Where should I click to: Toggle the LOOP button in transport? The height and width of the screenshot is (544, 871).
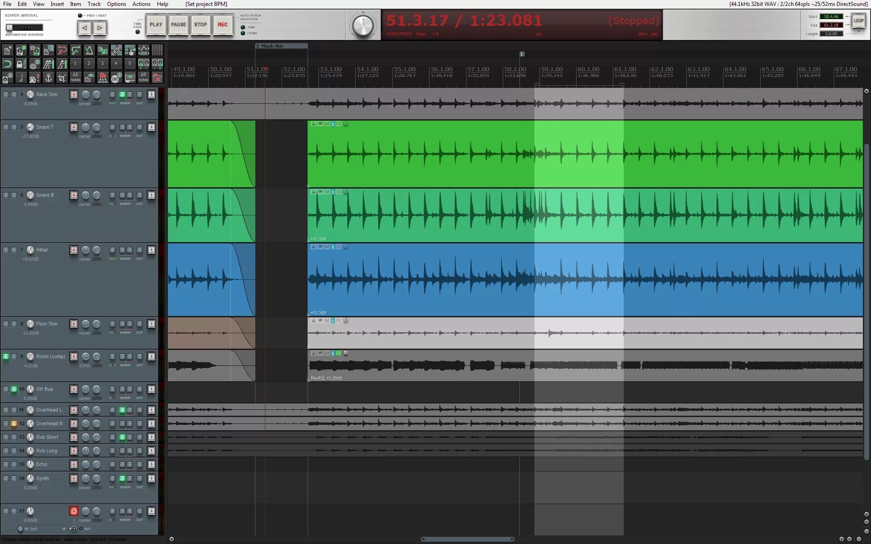pos(858,21)
